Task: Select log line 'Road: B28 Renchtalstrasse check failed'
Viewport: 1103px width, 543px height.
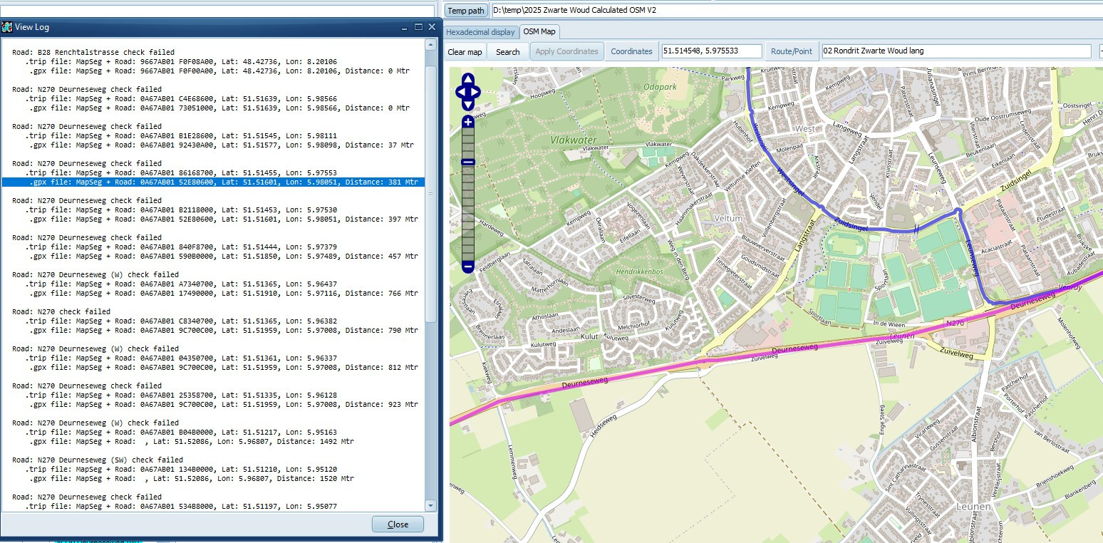Action: 93,53
